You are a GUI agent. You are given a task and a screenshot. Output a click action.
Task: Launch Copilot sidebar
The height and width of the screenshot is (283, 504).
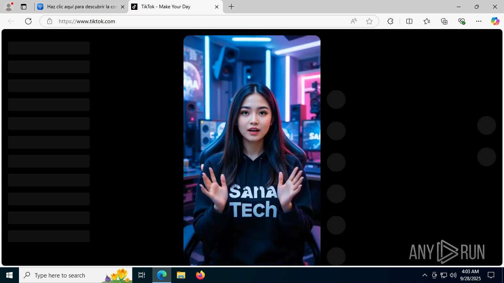point(495,21)
